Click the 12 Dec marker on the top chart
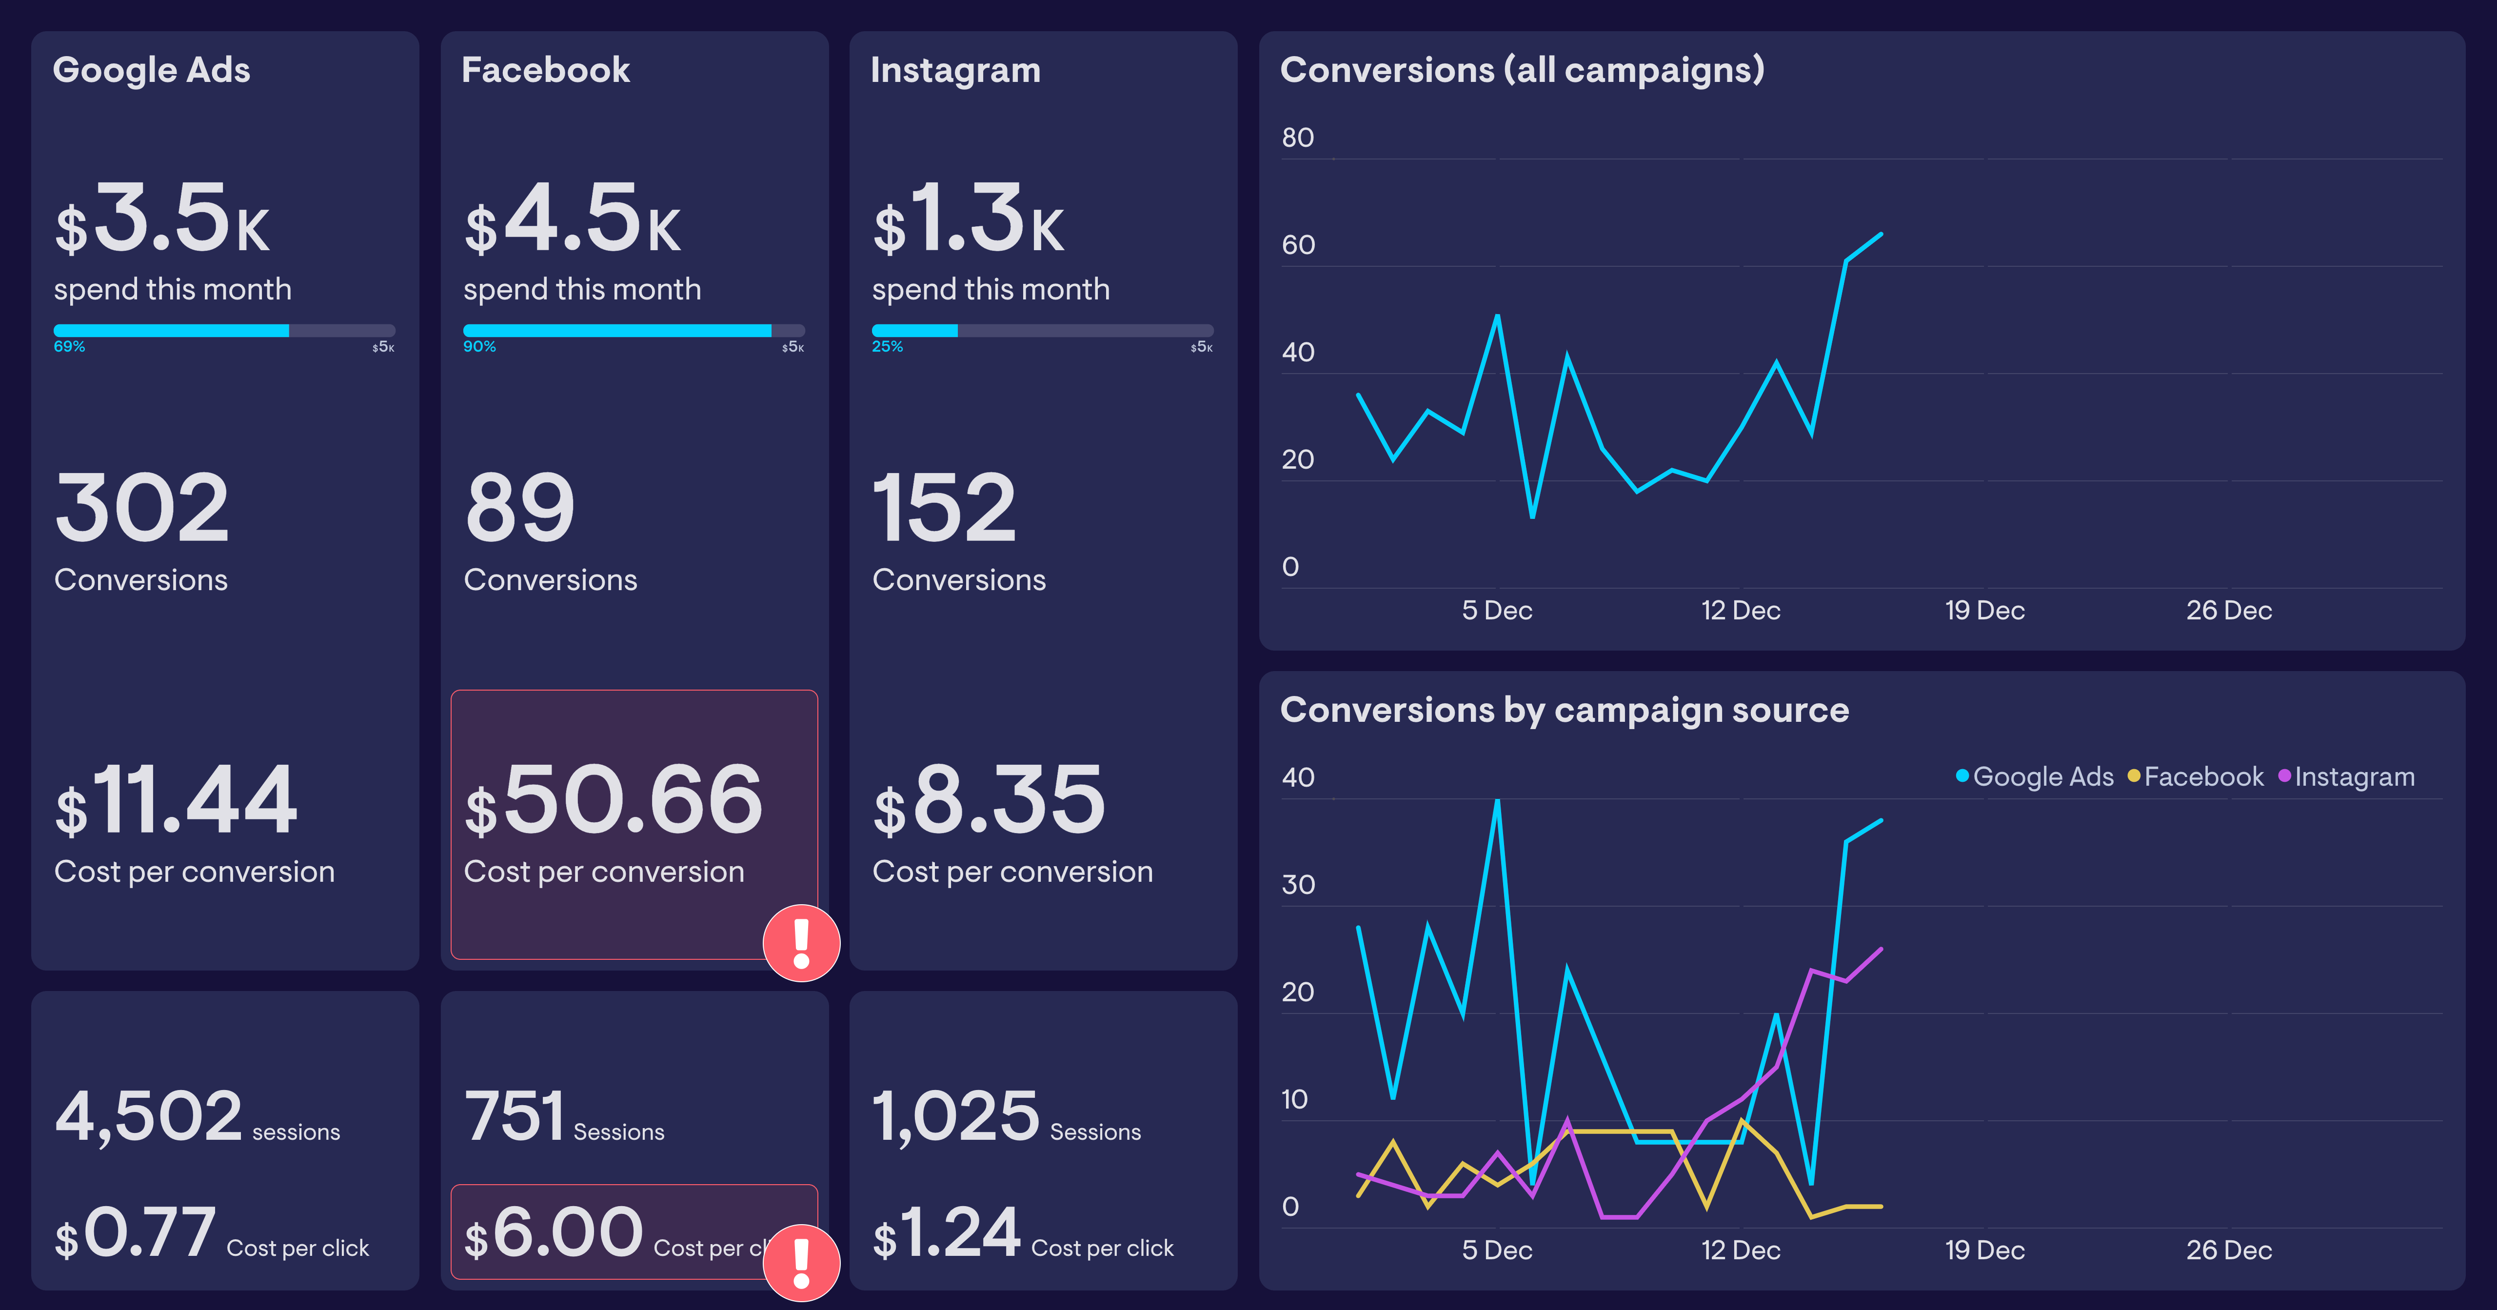The width and height of the screenshot is (2497, 1310). 1740,610
